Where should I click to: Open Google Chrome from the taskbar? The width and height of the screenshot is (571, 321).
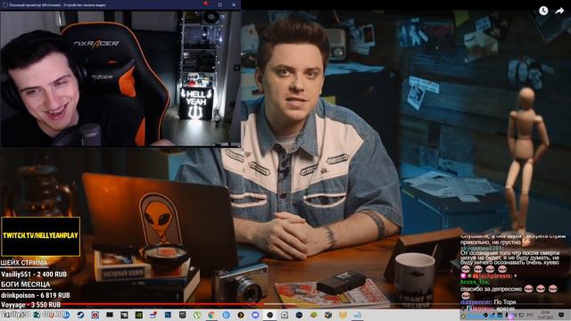pyautogui.click(x=211, y=315)
